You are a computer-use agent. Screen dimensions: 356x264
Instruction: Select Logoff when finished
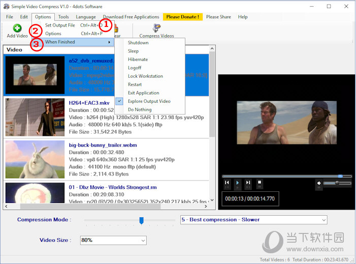tap(135, 68)
